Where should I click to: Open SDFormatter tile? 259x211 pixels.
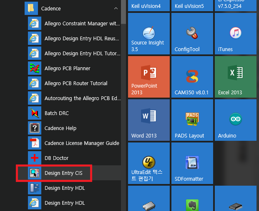coord(192,163)
